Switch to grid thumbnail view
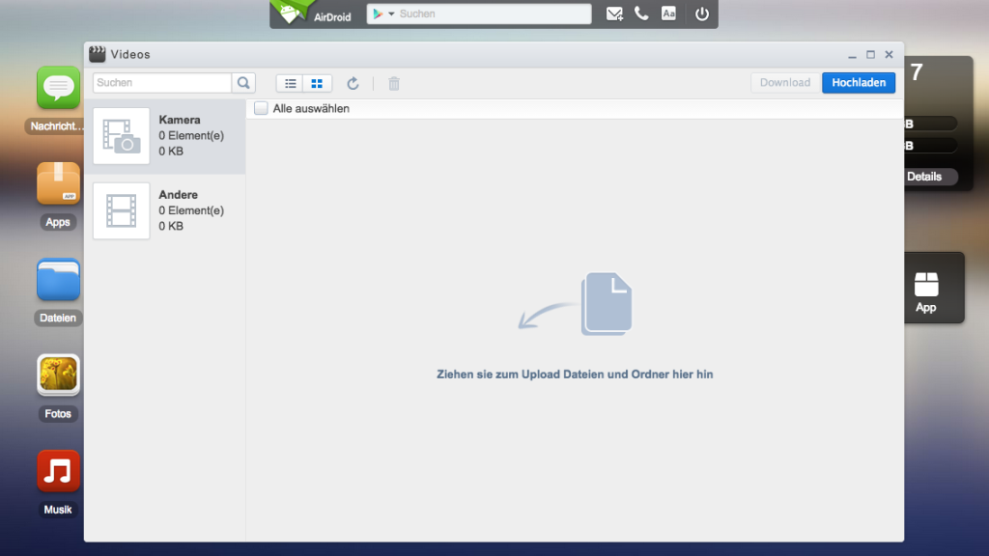This screenshot has height=556, width=989. [318, 83]
